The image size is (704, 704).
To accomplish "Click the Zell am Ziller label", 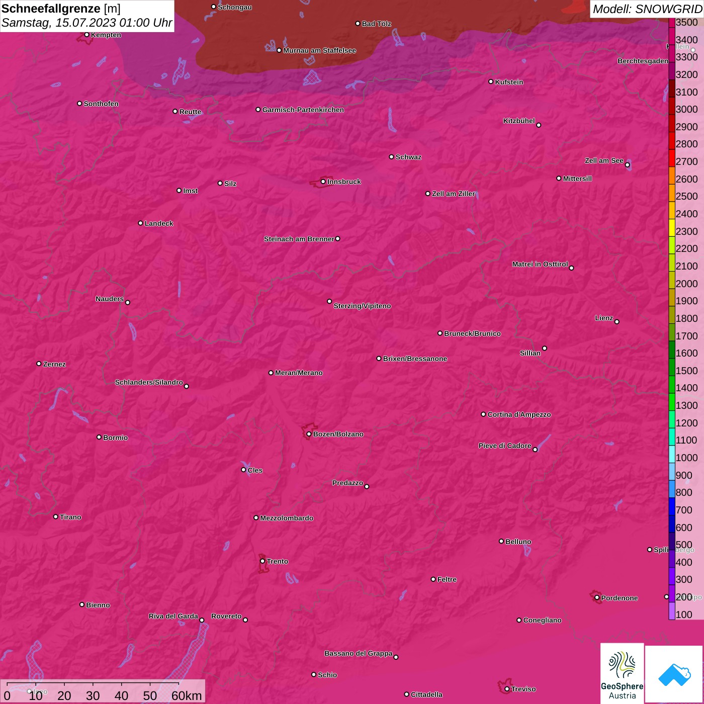I will coord(454,194).
